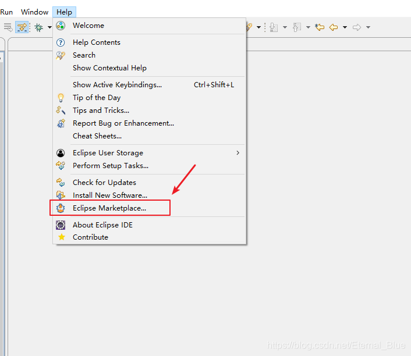Jump to Last Edit Location via the starred arrow icon
Viewport: 411px width, 356px height.
click(320, 27)
